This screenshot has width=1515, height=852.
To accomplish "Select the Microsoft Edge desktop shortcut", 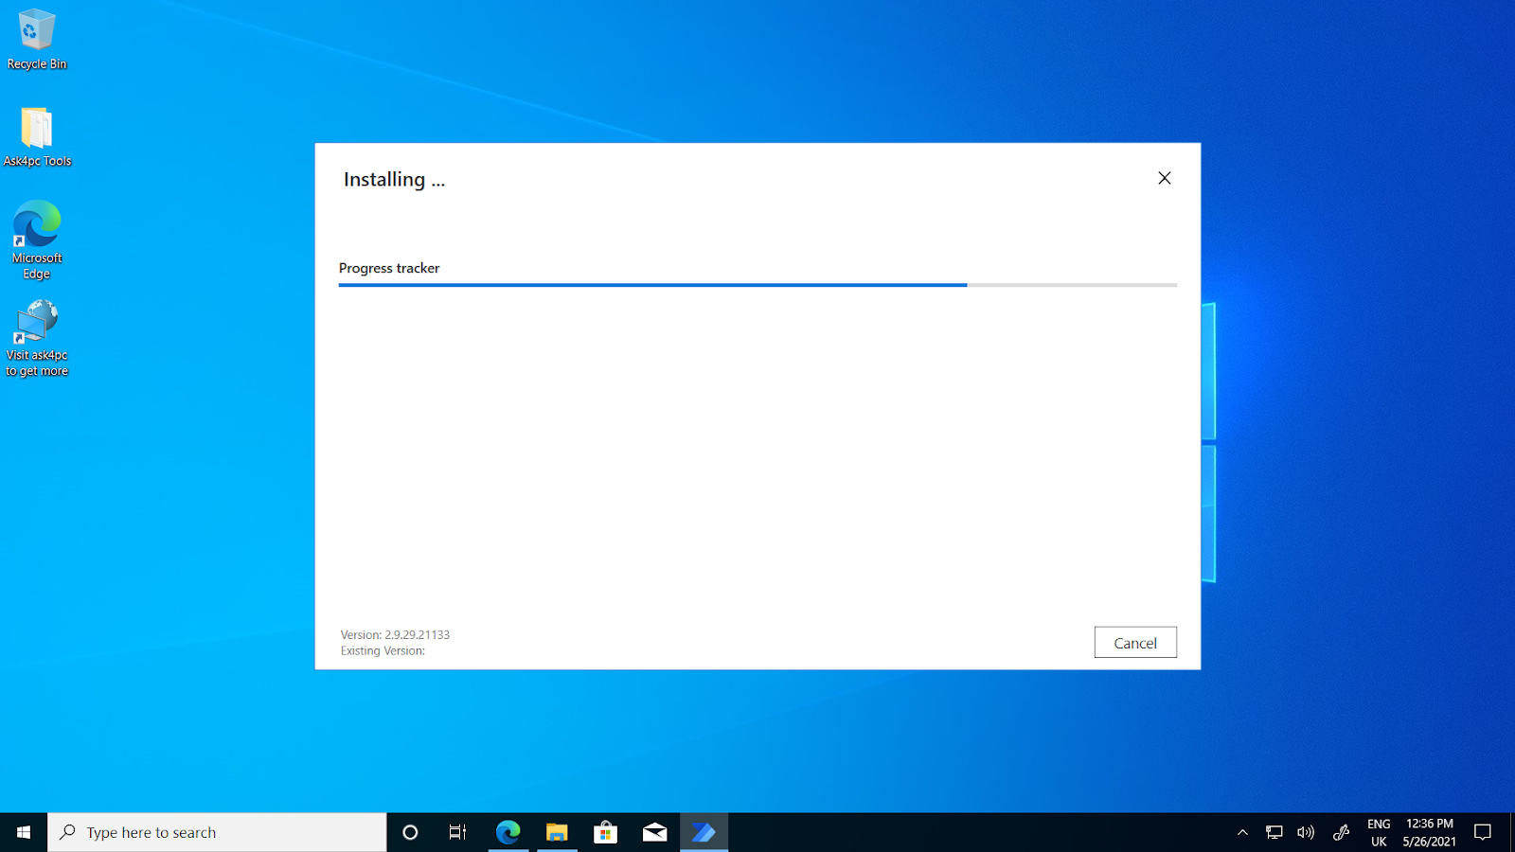I will click(37, 240).
